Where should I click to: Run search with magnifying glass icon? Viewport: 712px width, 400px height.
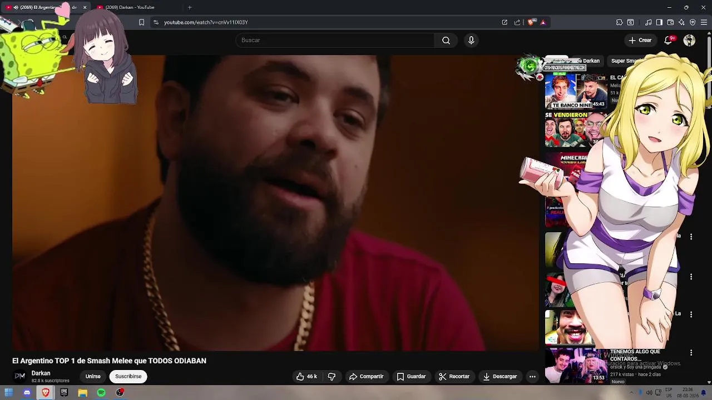coord(446,40)
